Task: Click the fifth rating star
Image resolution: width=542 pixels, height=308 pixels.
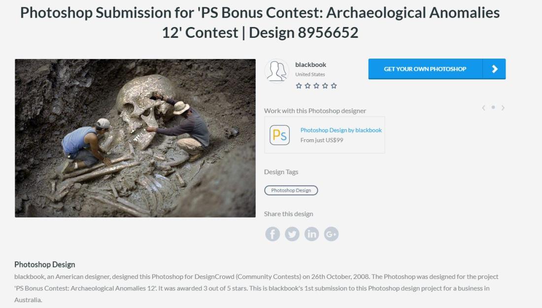Action: (334, 86)
